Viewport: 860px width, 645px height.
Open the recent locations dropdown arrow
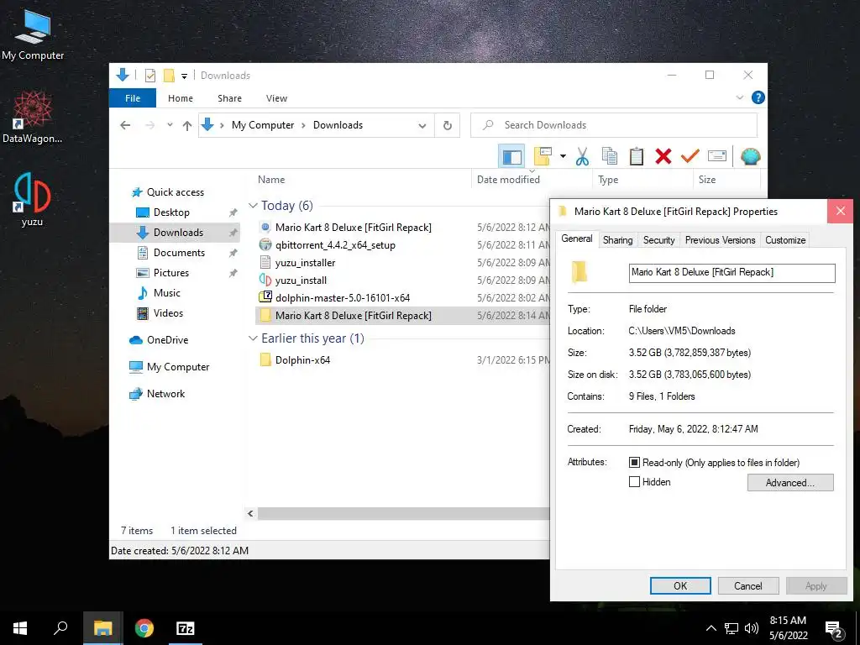(170, 125)
